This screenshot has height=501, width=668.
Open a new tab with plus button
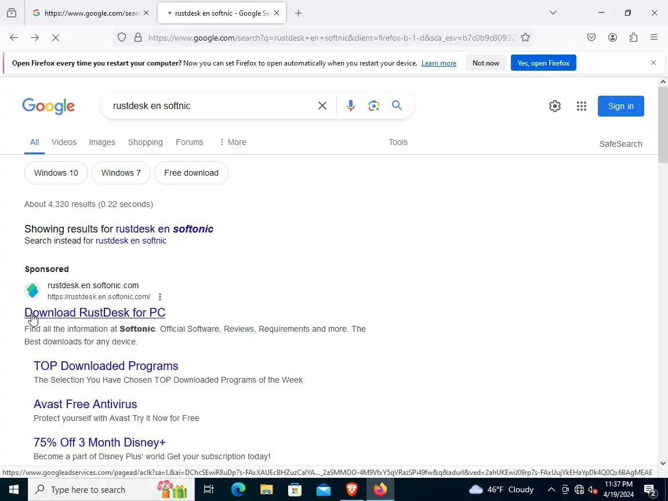click(x=298, y=13)
